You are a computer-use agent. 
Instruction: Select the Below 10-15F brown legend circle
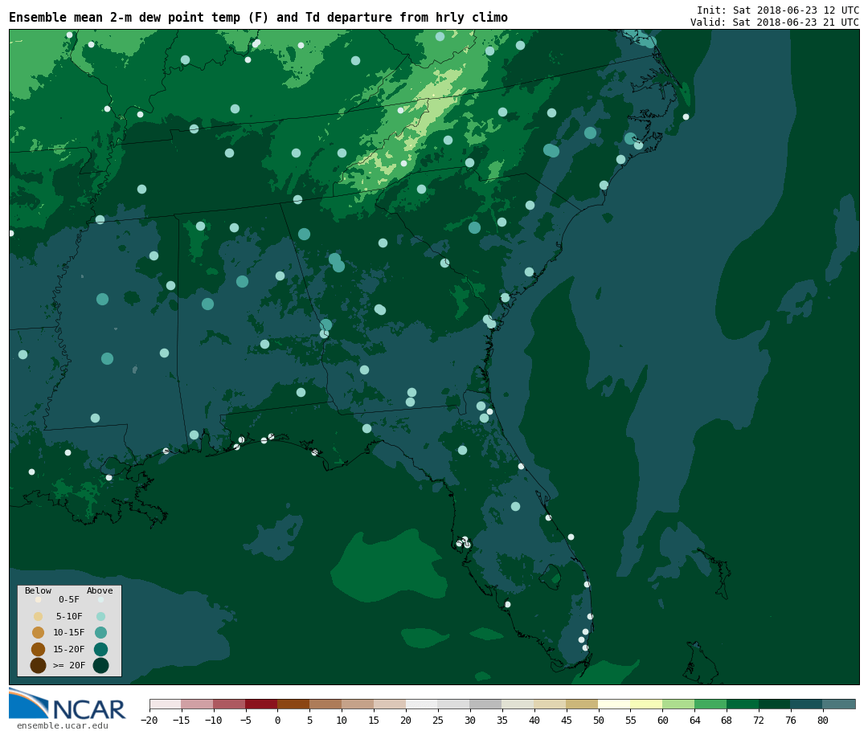coord(39,633)
